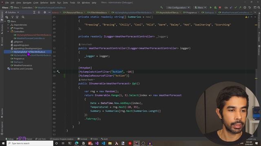Switch to IAsyncActionFilter.cs tab

pyautogui.click(x=168, y=13)
